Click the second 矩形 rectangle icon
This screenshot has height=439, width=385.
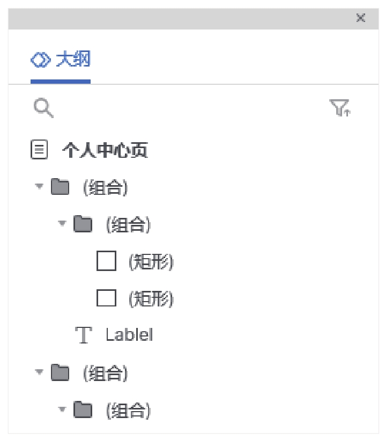point(106,298)
